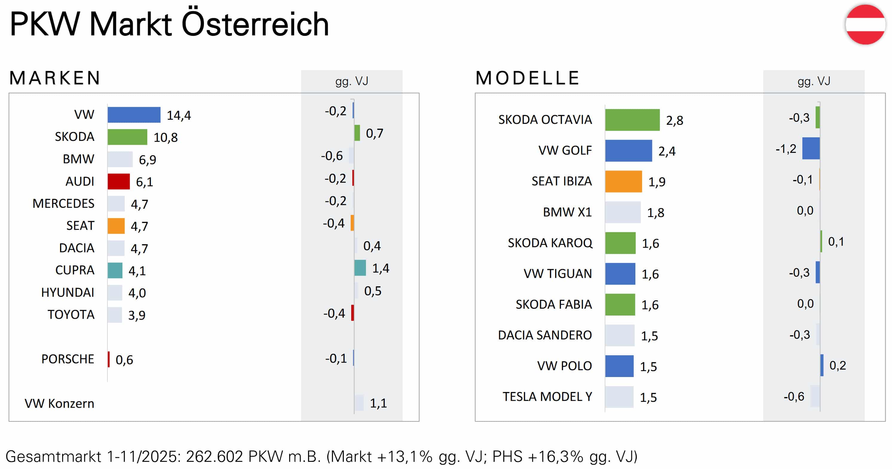
Task: Click the teal CUPRA bar
Action: pyautogui.click(x=115, y=270)
